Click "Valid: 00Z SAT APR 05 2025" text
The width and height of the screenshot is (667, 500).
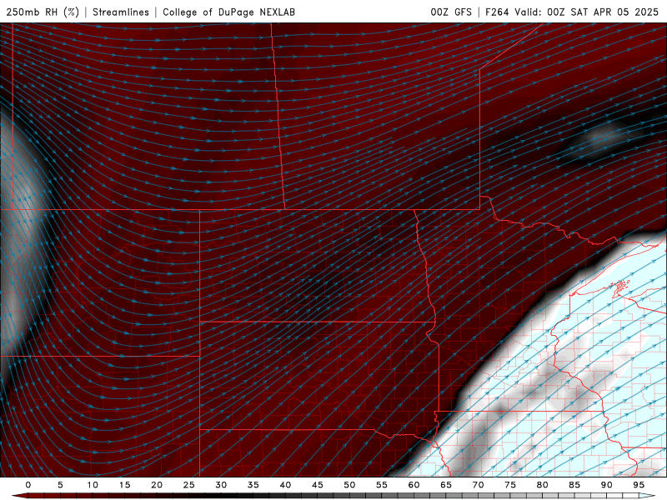coord(586,12)
